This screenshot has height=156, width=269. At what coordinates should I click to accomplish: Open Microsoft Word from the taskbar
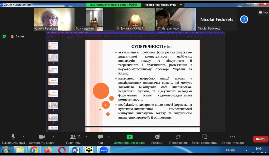pos(76,150)
